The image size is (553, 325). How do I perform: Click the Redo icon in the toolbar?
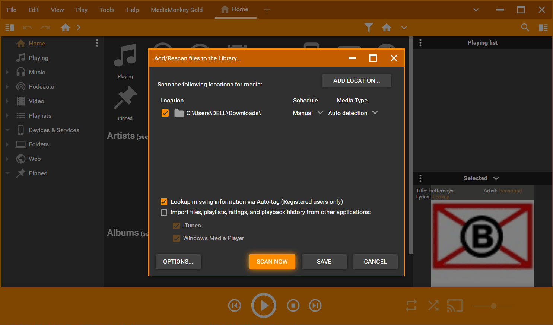click(45, 28)
